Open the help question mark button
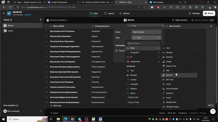The image size is (218, 122). pyautogui.click(x=213, y=111)
